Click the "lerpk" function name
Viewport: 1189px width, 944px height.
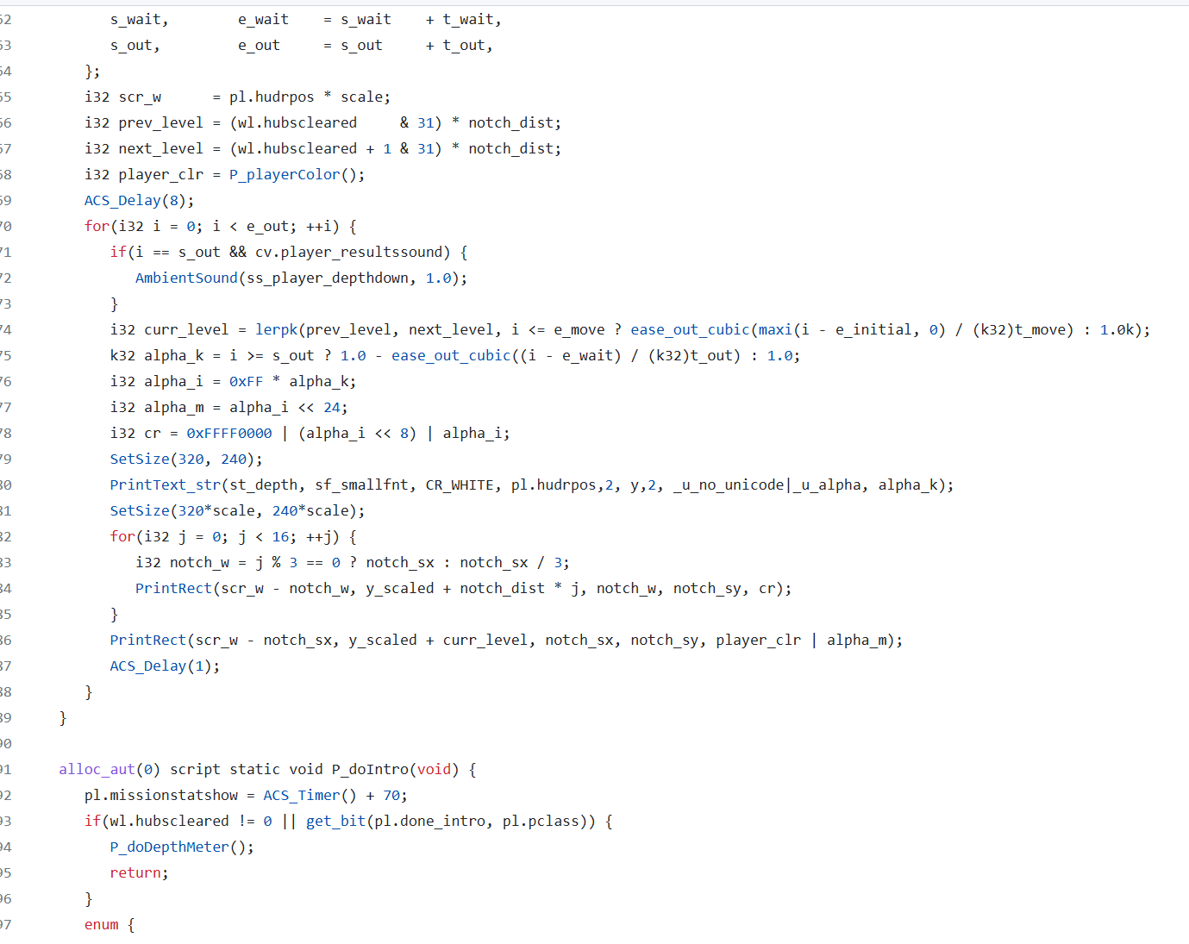[276, 329]
